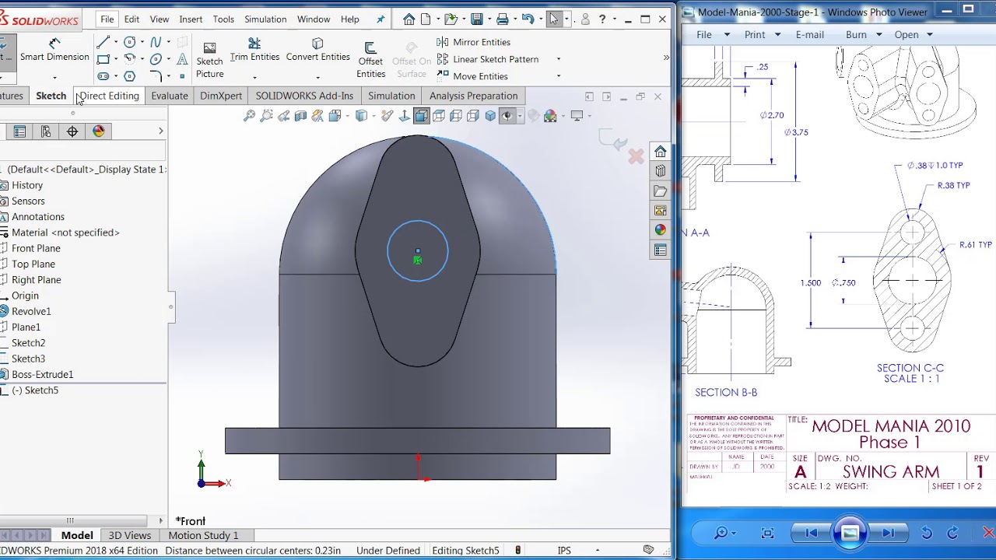Click the Photo Viewer slideshow play button
This screenshot has height=560, width=996.
pos(850,533)
